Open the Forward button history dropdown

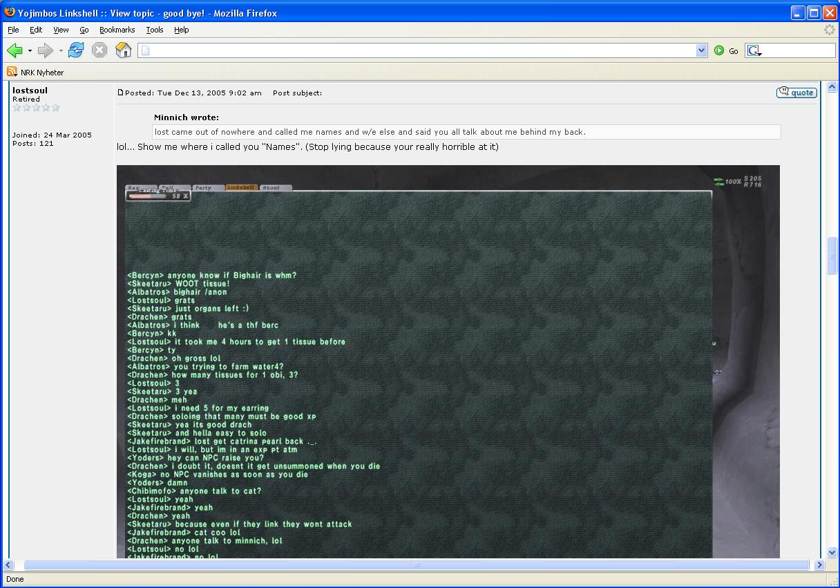(x=61, y=50)
